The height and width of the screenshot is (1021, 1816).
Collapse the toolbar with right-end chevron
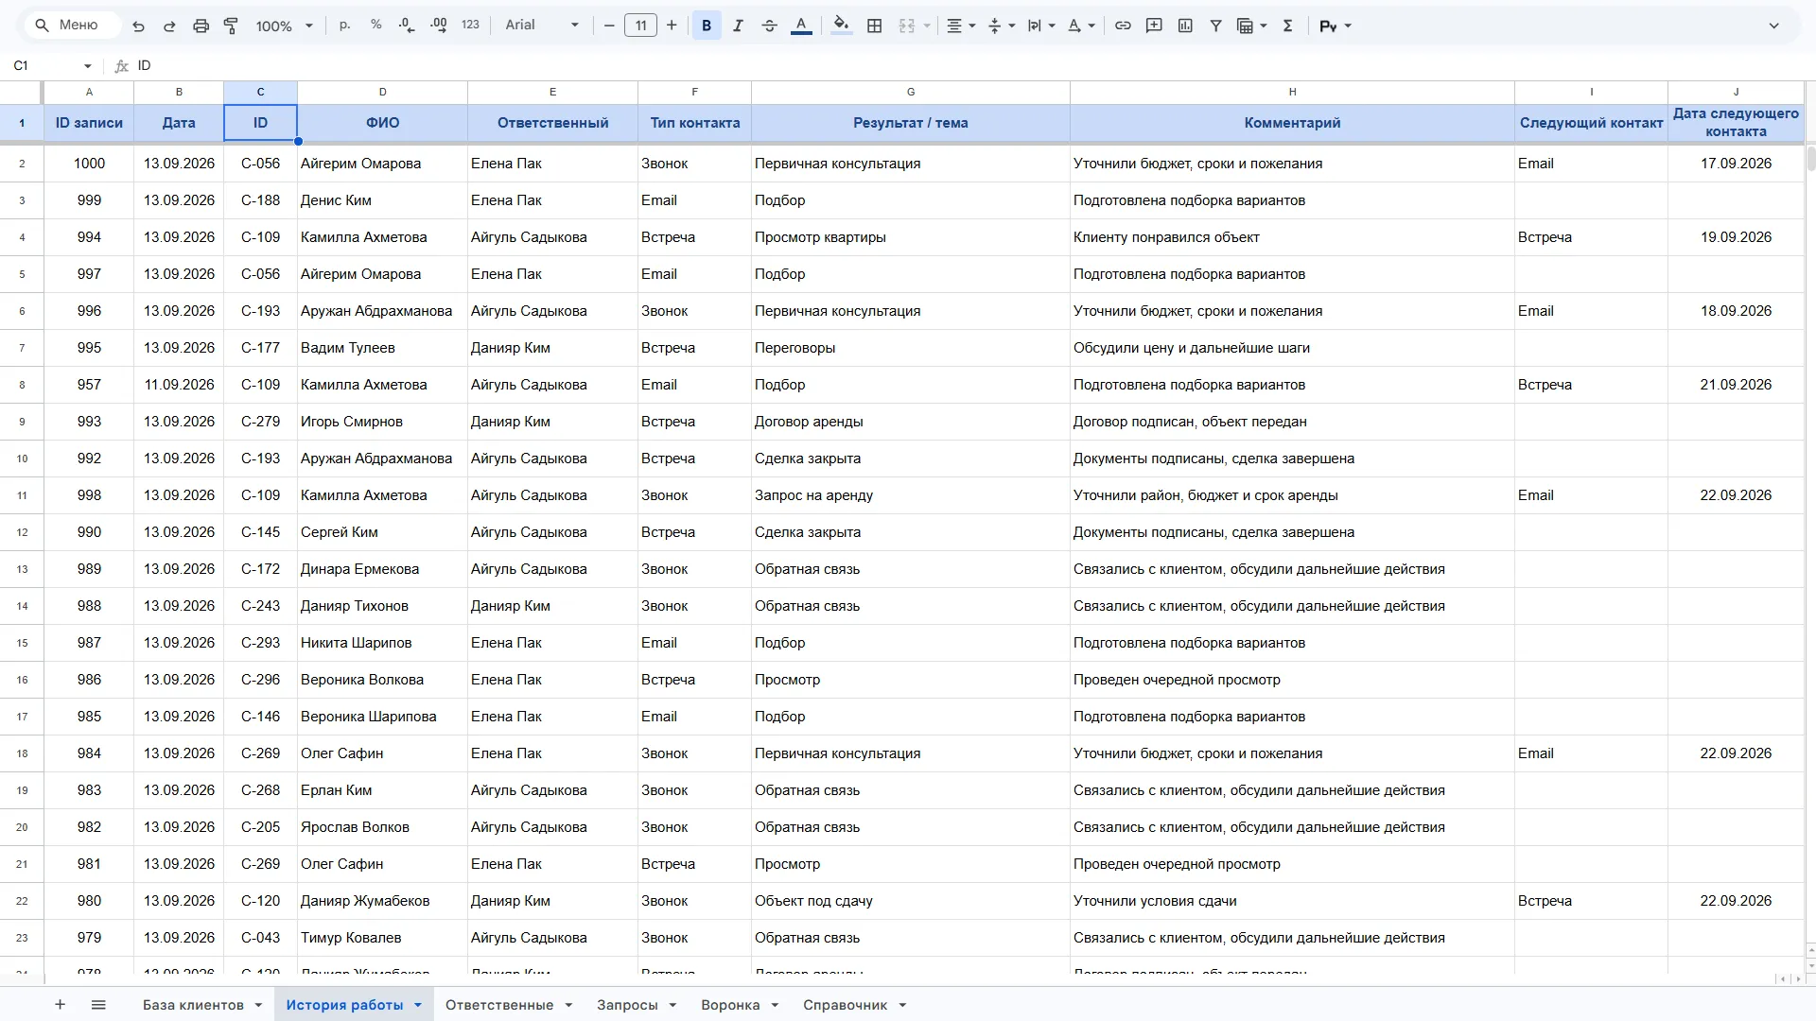(1774, 26)
